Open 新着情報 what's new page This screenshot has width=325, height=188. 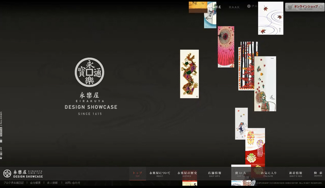coord(296,174)
